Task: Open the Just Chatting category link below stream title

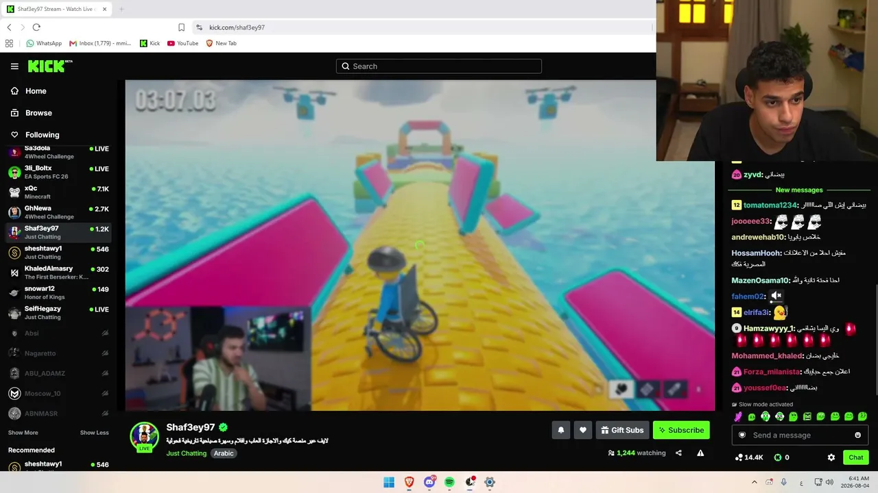Action: (186, 453)
